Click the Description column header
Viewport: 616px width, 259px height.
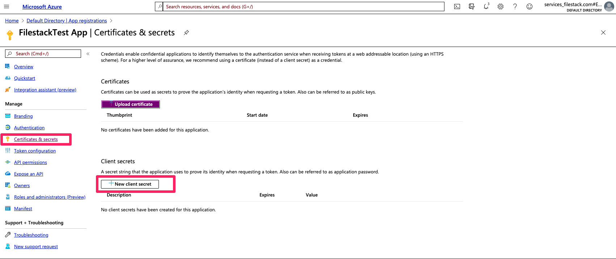pos(119,195)
